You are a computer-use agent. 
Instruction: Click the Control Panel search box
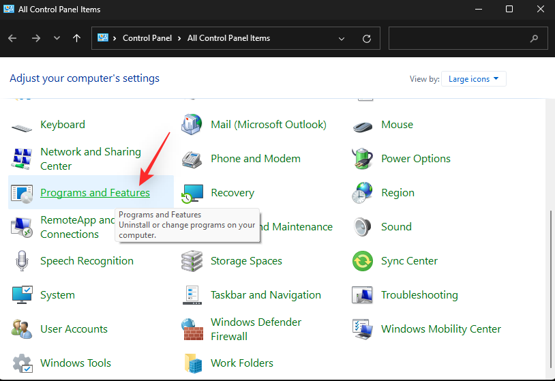pyautogui.click(x=460, y=39)
